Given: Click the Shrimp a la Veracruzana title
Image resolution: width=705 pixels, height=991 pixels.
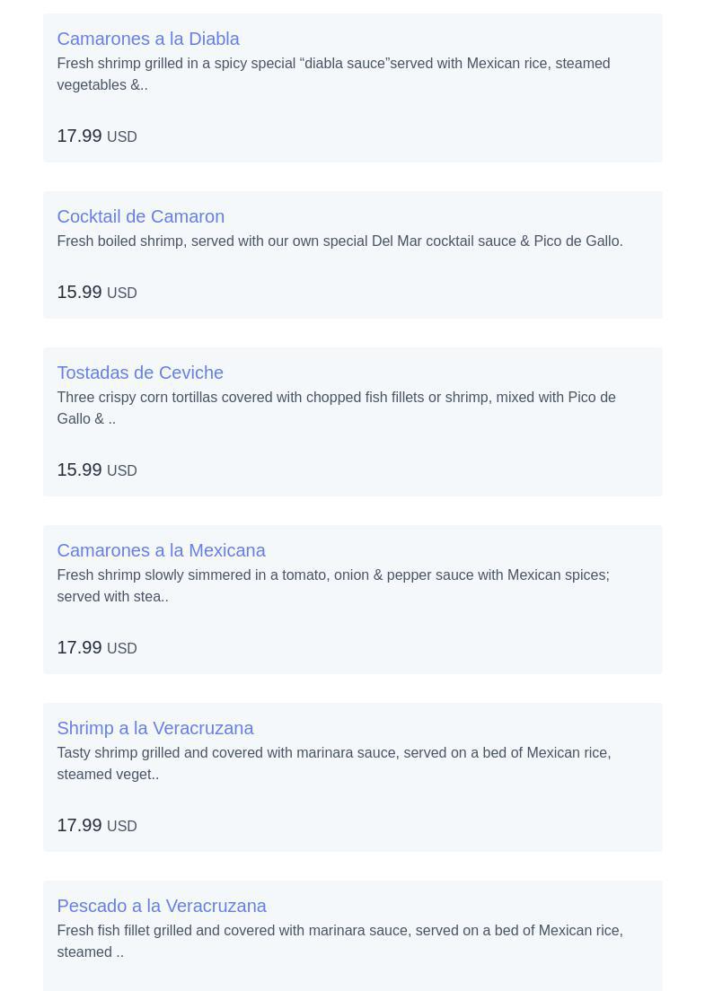Looking at the screenshot, I should tap(154, 727).
